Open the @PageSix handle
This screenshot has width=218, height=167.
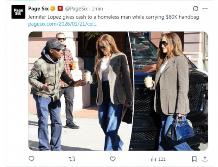76,9
